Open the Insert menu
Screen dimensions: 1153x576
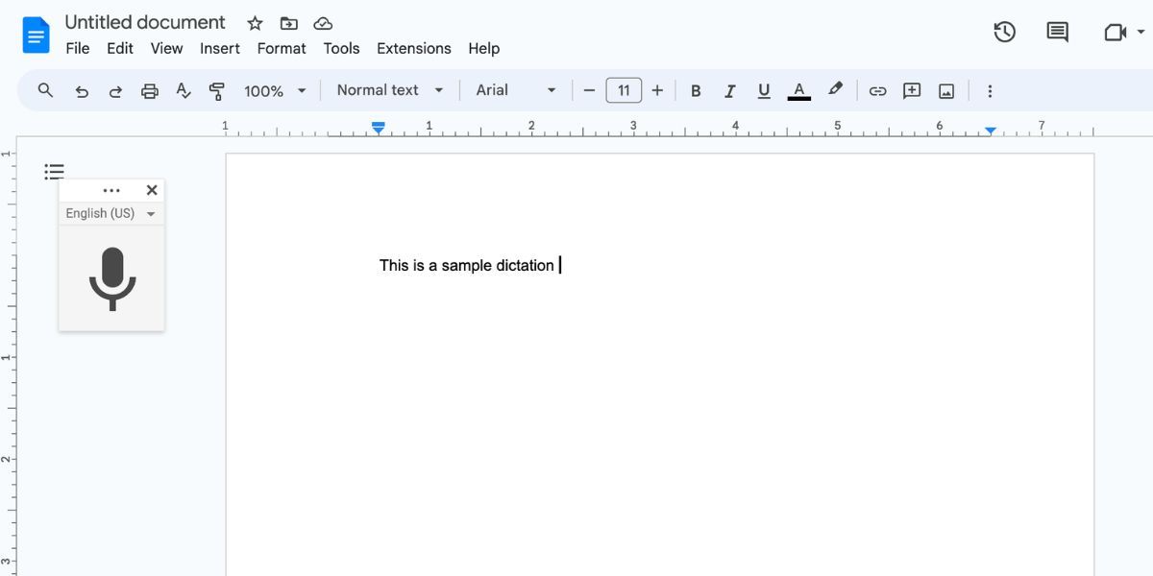pos(220,48)
